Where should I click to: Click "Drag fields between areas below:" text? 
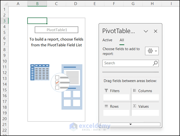(x=130, y=81)
